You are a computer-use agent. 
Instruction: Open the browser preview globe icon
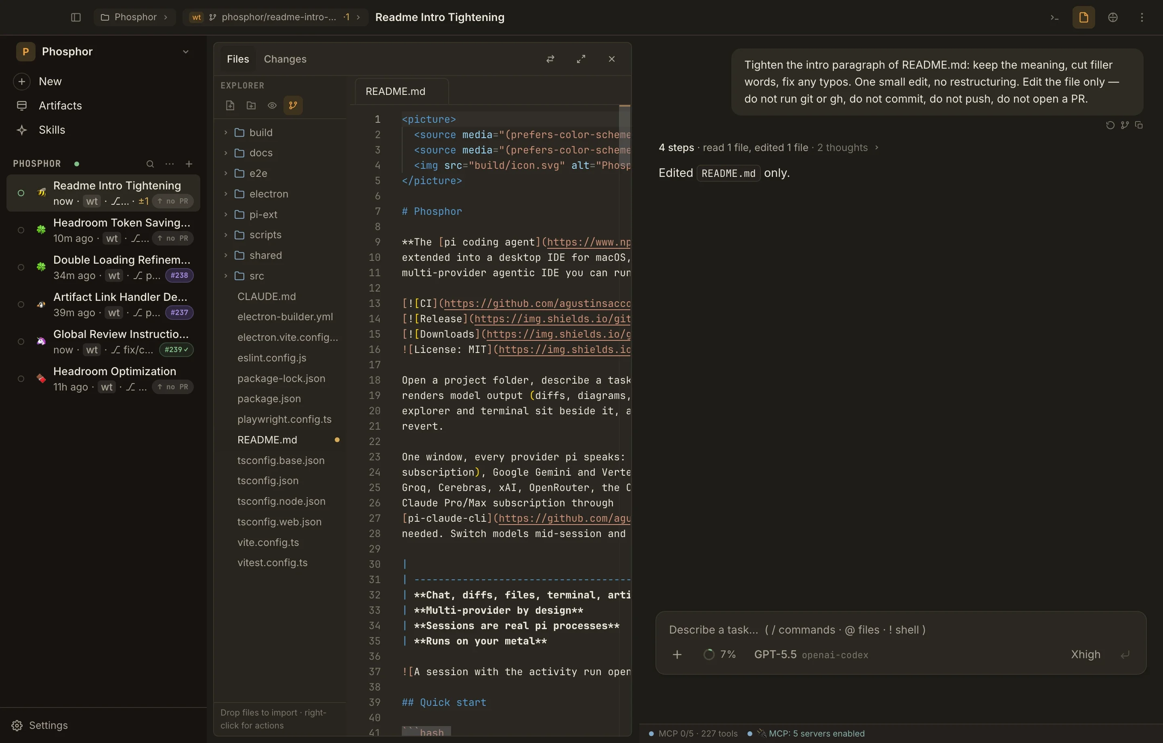pyautogui.click(x=1113, y=17)
